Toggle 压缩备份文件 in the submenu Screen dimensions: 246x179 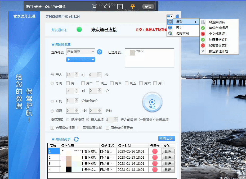219,39
